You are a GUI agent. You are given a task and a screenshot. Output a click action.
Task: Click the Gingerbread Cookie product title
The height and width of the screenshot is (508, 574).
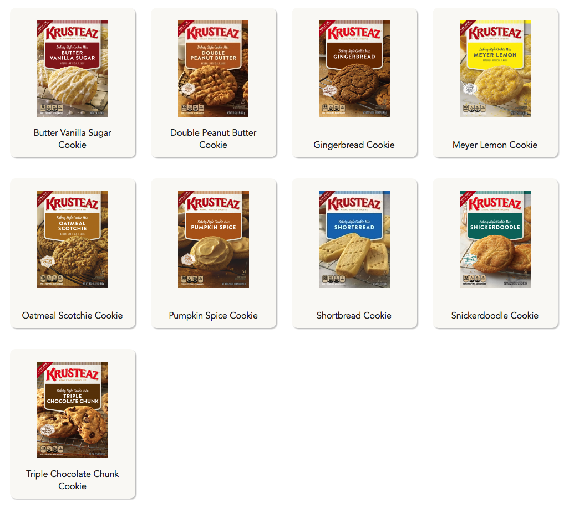(x=354, y=145)
